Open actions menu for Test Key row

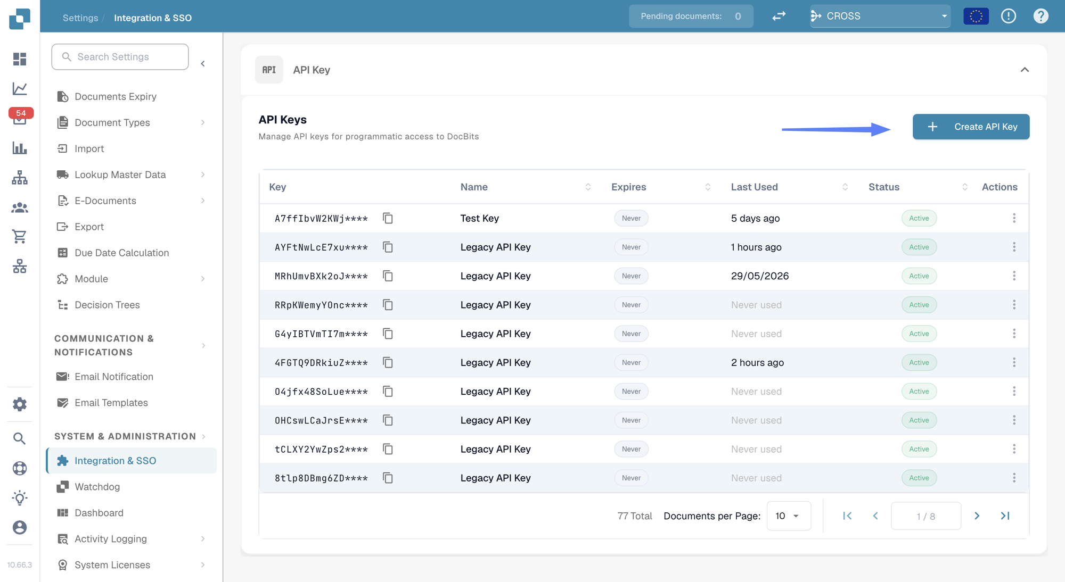click(1014, 218)
